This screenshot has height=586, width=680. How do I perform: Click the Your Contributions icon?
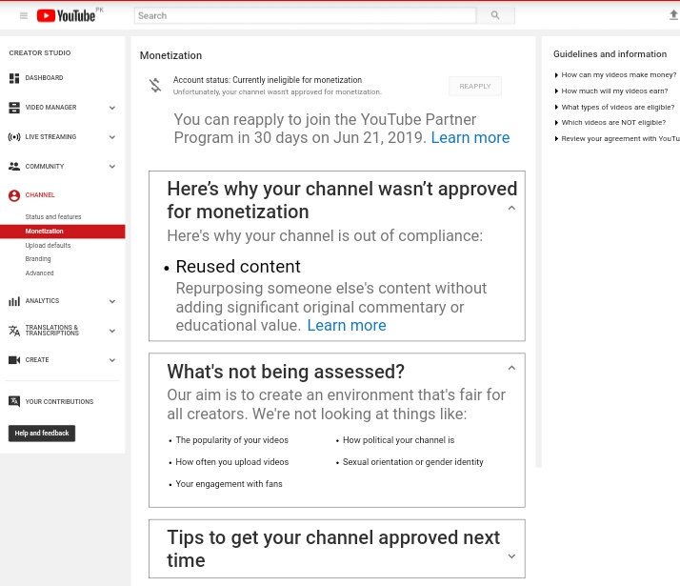(x=14, y=401)
